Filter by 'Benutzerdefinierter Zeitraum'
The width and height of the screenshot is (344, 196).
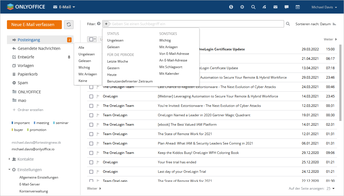point(130,81)
